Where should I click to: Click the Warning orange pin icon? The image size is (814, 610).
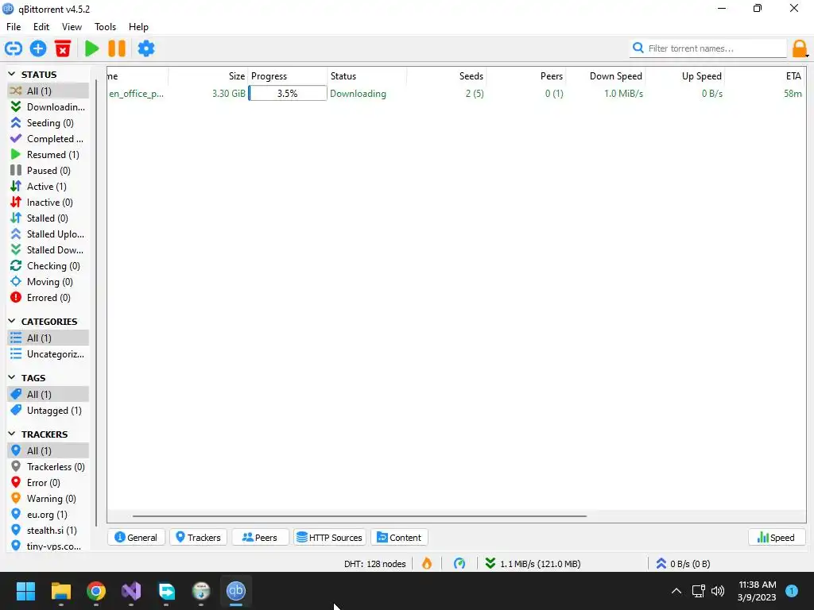click(16, 499)
